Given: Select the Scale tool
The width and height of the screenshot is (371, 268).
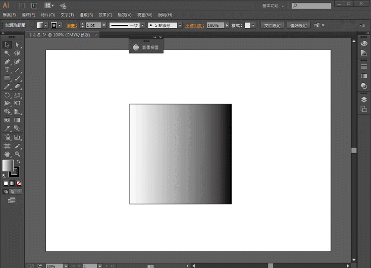Looking at the screenshot, I should [x=17, y=95].
